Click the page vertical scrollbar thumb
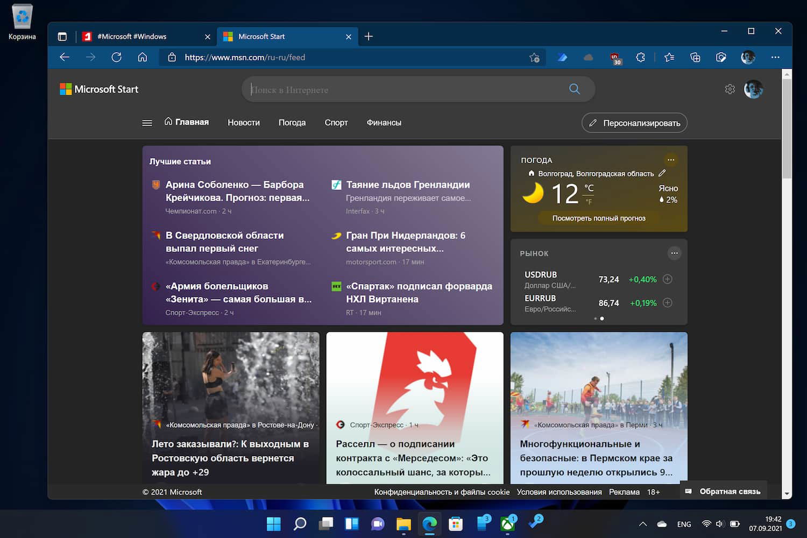 pyautogui.click(x=787, y=128)
